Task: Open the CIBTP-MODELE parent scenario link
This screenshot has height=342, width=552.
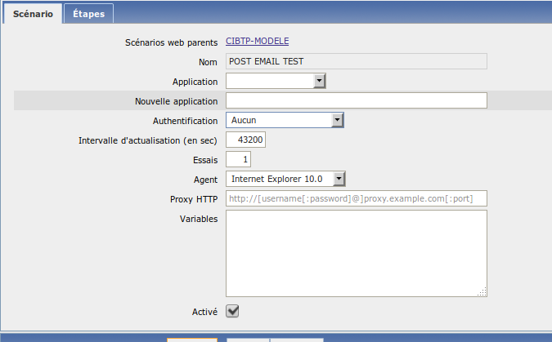Action: pos(258,40)
